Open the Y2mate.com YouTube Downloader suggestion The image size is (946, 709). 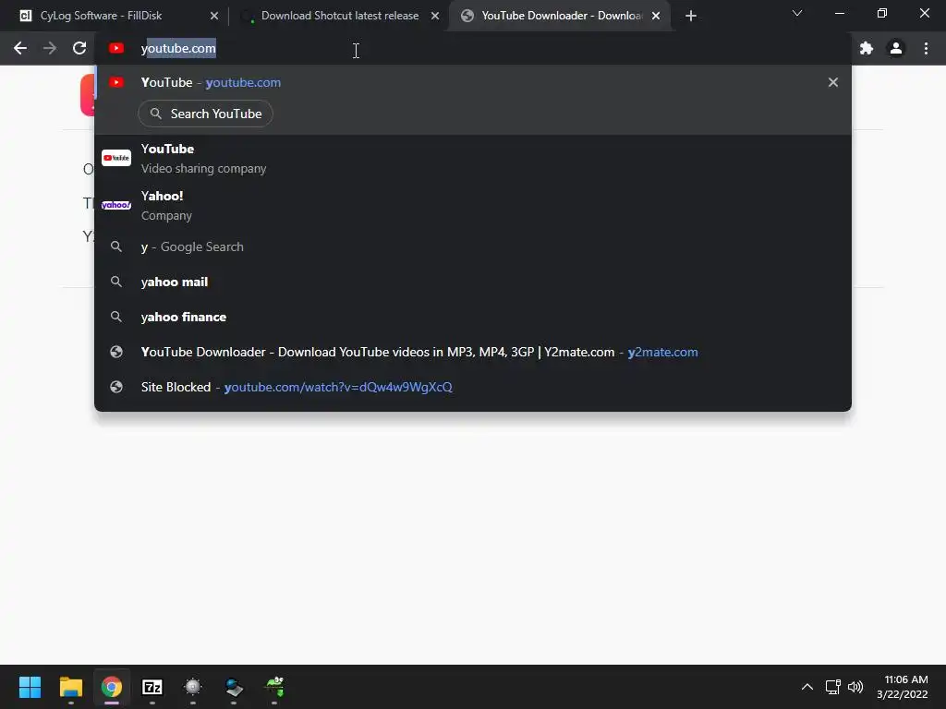click(x=473, y=352)
